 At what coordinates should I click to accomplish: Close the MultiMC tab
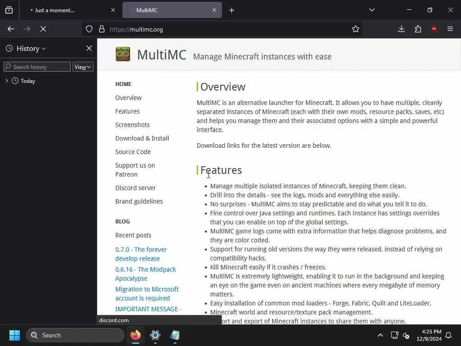click(x=214, y=10)
